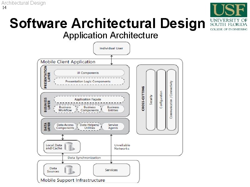The image size is (250, 187).
Task: Click the Services box
Action: pos(112,170)
